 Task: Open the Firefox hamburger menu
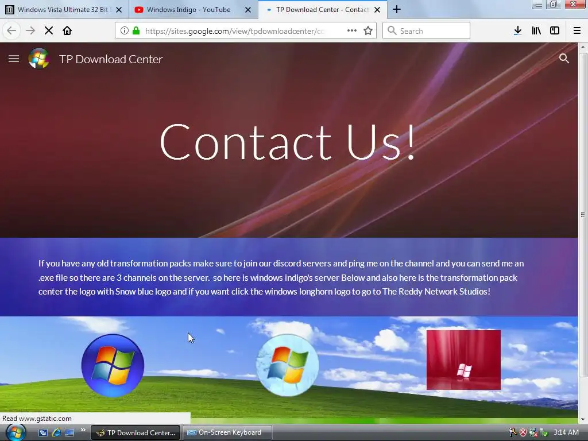577,31
